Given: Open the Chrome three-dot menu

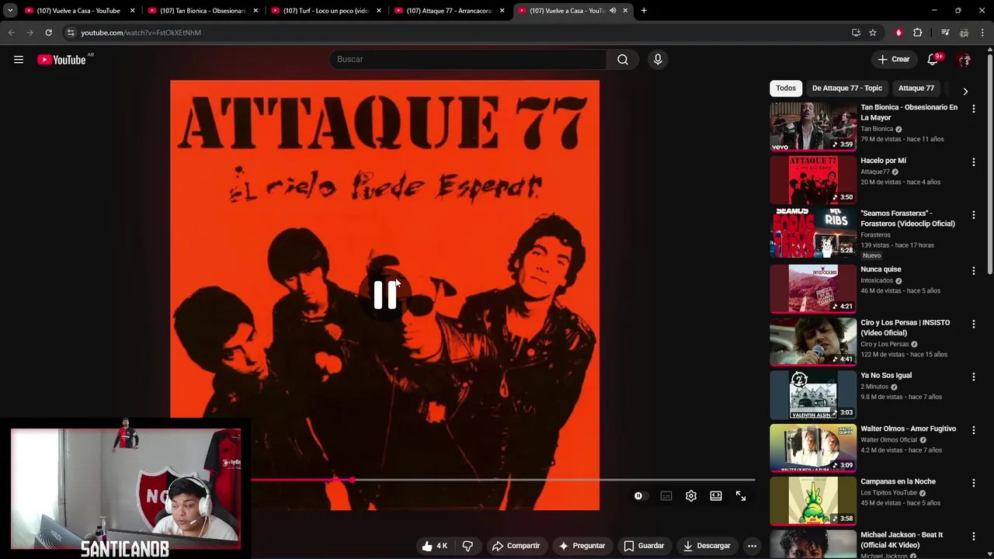Looking at the screenshot, I should 983,33.
